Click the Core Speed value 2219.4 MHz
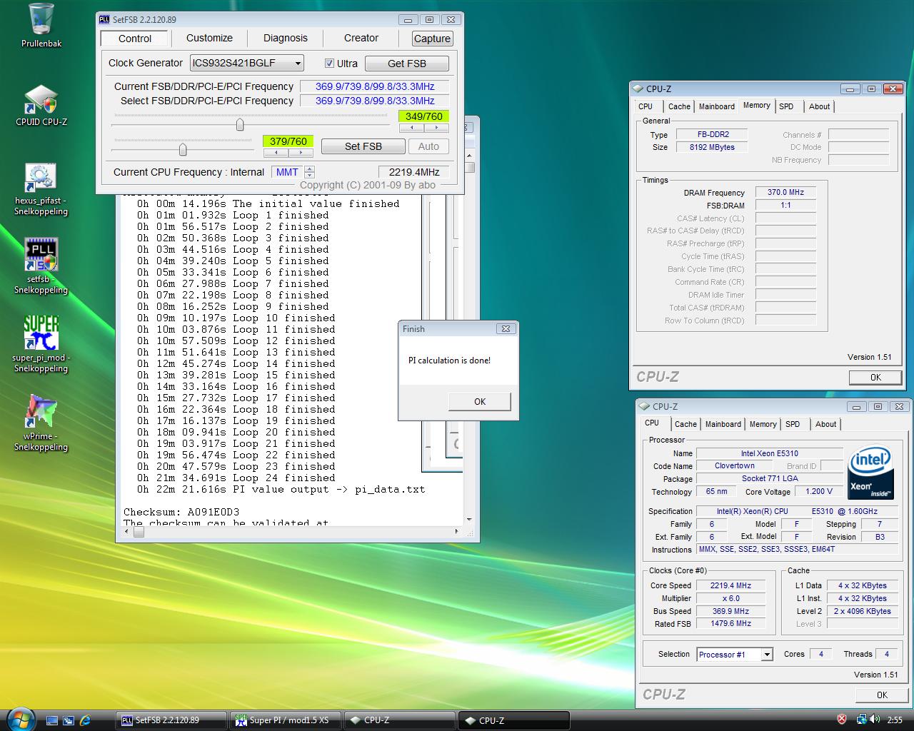Image resolution: width=914 pixels, height=731 pixels. [730, 585]
